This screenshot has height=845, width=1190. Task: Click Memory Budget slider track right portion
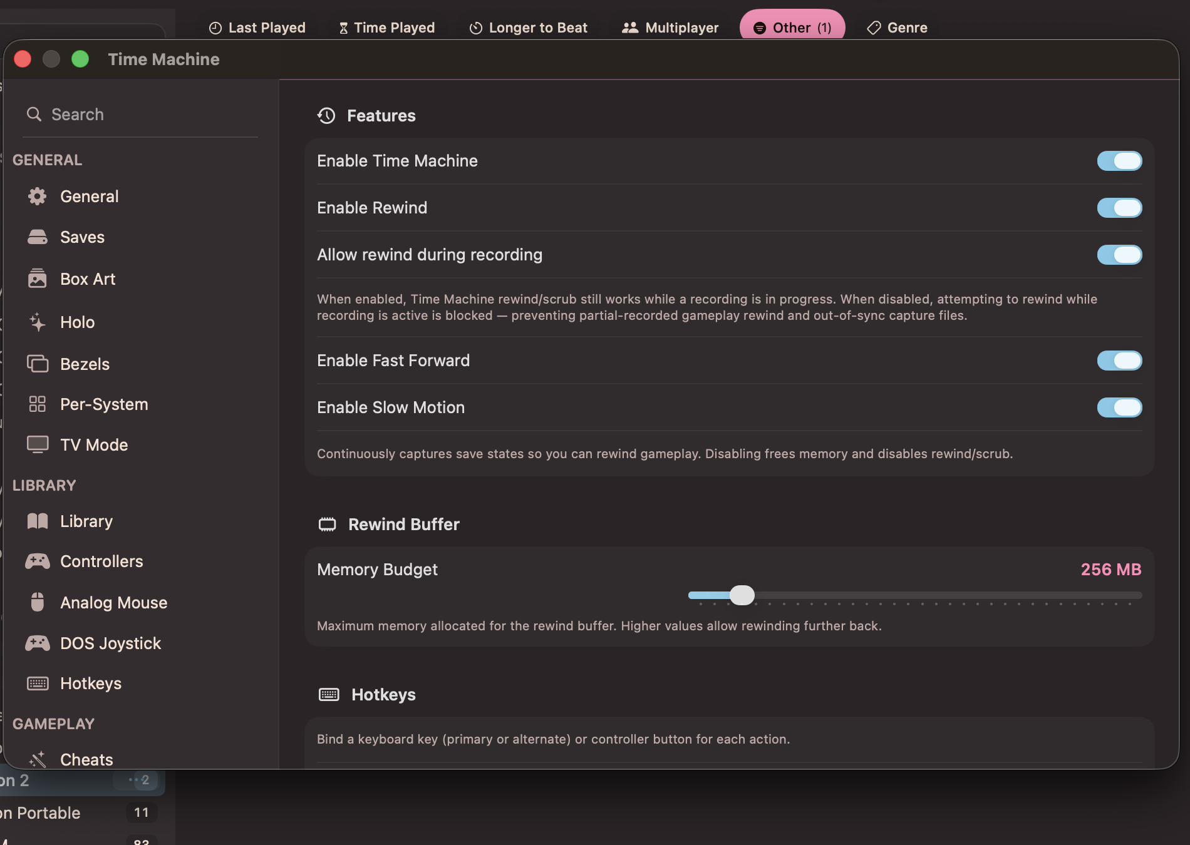pos(948,595)
